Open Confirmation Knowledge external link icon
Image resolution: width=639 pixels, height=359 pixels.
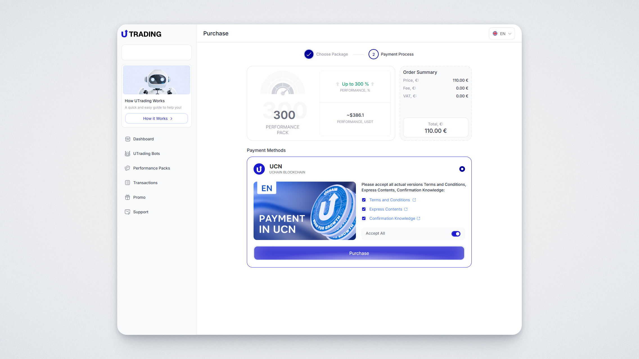point(419,218)
